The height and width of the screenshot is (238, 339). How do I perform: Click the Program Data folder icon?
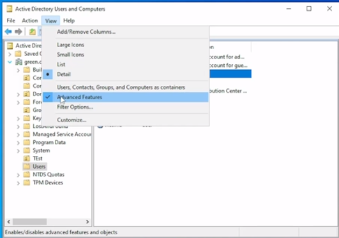27,143
